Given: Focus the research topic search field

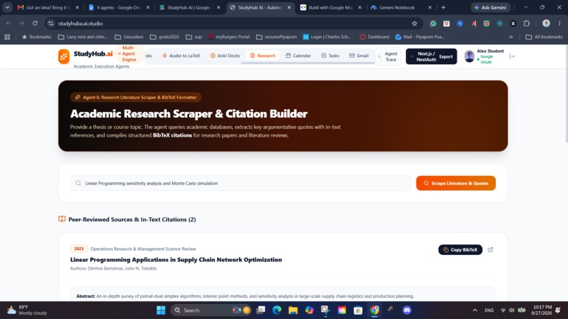Looking at the screenshot, I should [x=241, y=183].
